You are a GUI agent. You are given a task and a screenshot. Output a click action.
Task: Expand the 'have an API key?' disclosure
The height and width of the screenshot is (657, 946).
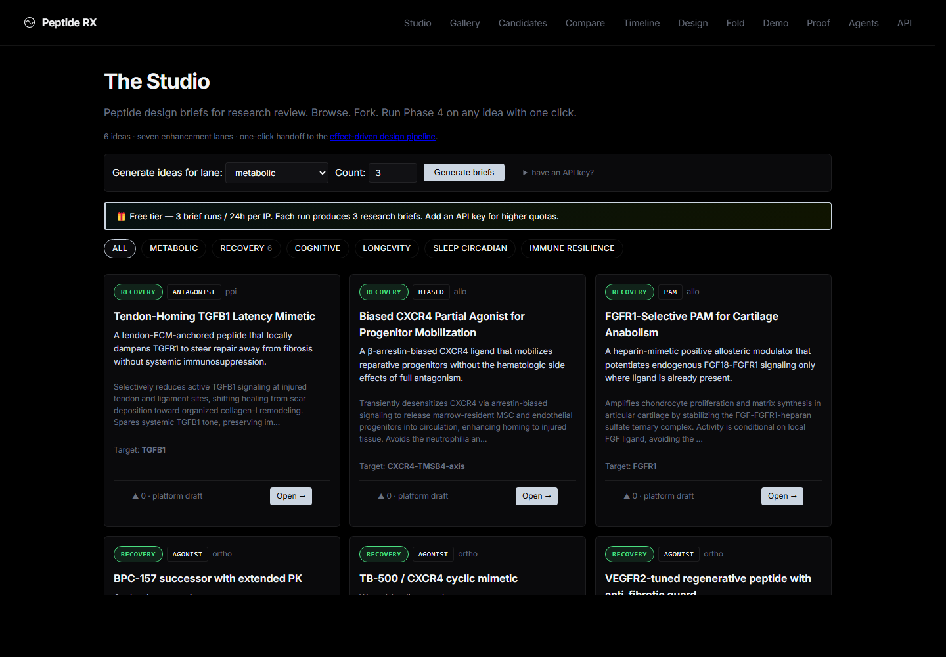(558, 173)
